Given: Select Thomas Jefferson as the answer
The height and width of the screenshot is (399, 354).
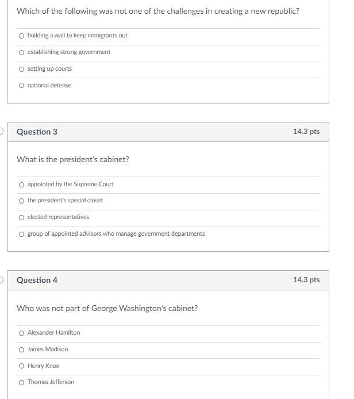Looking at the screenshot, I should point(22,382).
